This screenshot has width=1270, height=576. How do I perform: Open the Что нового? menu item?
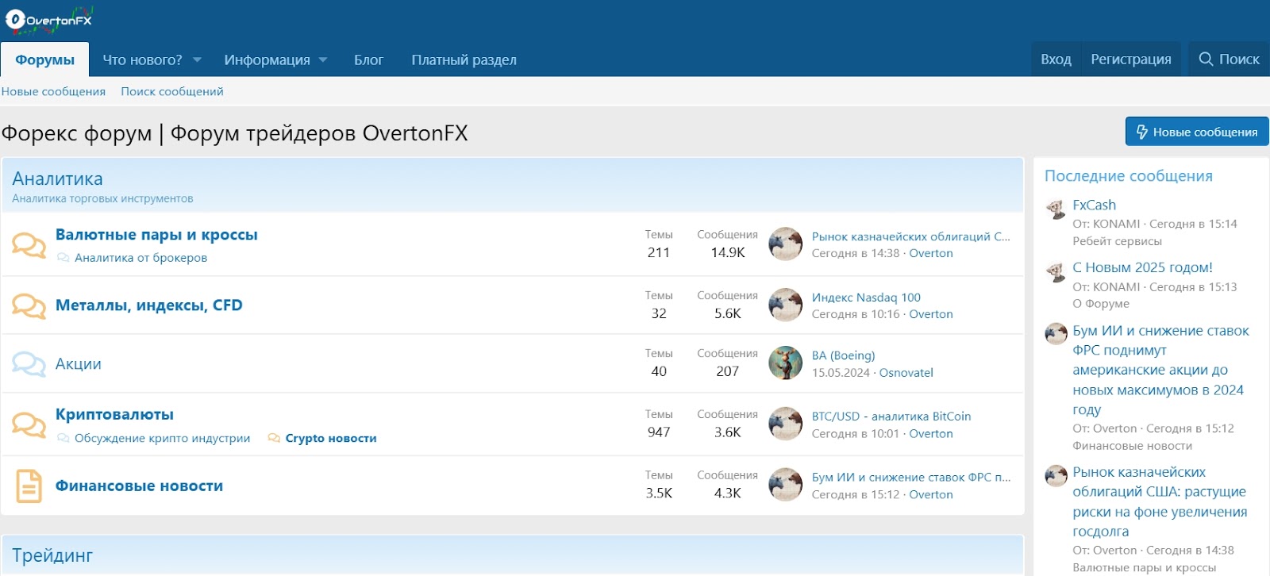(x=142, y=60)
